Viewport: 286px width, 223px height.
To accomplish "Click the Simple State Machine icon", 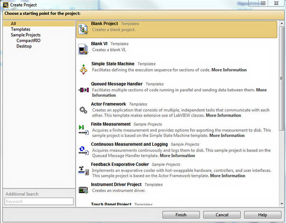I will click(84, 68).
